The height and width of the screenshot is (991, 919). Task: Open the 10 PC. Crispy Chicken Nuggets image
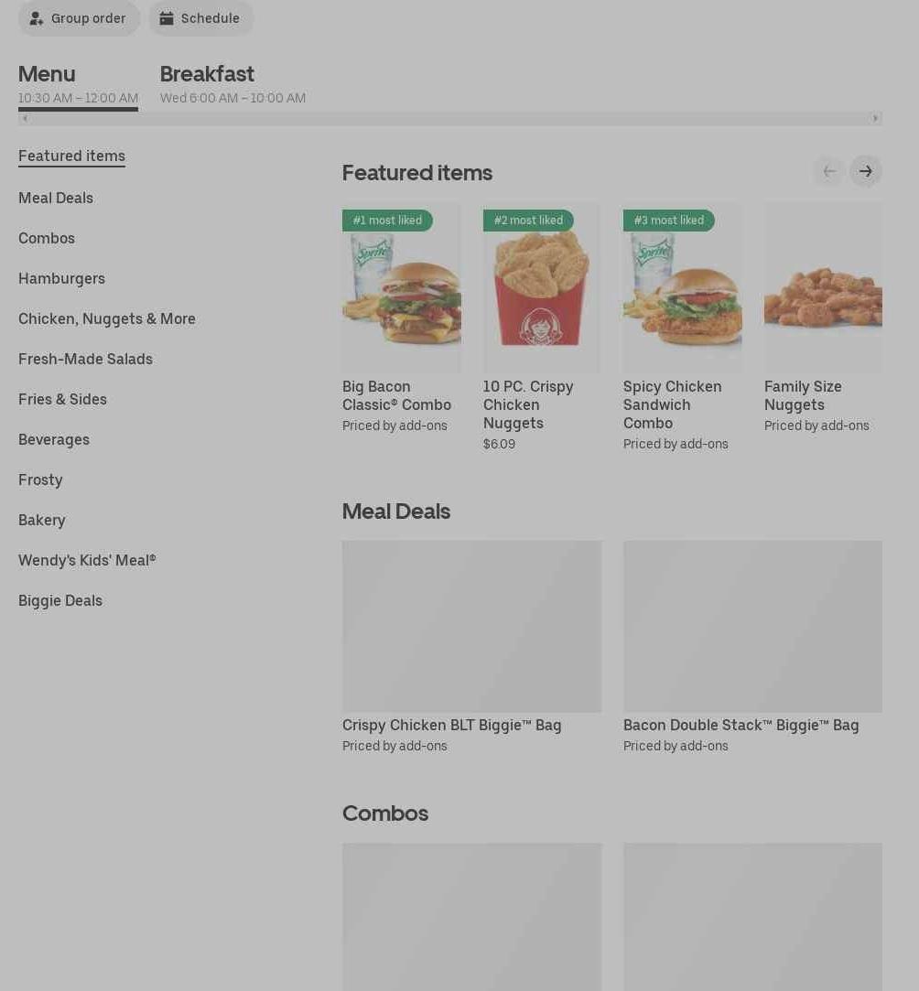click(x=542, y=287)
